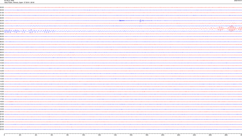Click the 24m axis tick label
Screen dimensions: 242x136
coord(194,135)
